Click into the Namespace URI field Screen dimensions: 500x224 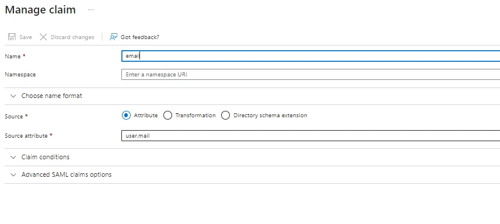pyautogui.click(x=310, y=75)
